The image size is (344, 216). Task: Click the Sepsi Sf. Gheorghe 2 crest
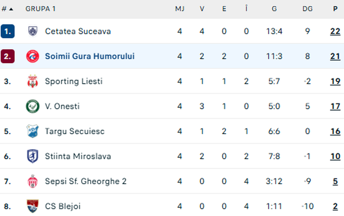click(x=33, y=181)
